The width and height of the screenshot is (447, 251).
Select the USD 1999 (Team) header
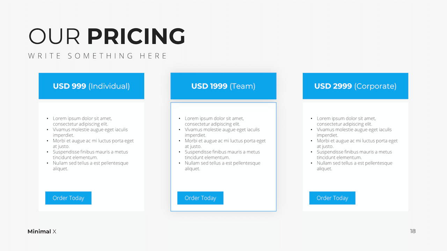point(223,86)
